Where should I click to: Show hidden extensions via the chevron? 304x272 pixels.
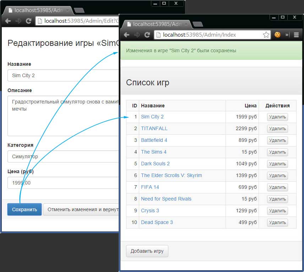[287, 35]
